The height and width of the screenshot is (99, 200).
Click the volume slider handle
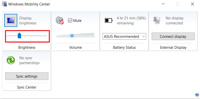[72, 36]
